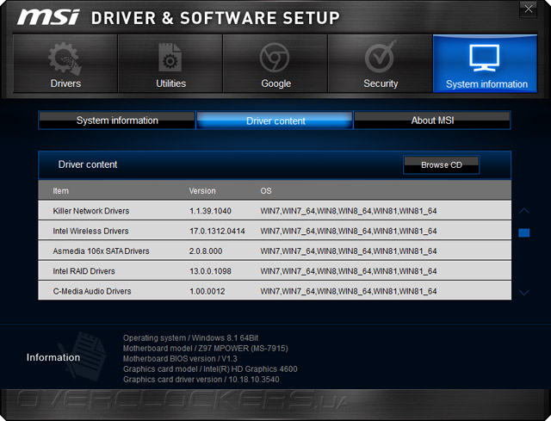Click OS list for Intel RAID Drivers
The height and width of the screenshot is (421, 551).
(348, 271)
